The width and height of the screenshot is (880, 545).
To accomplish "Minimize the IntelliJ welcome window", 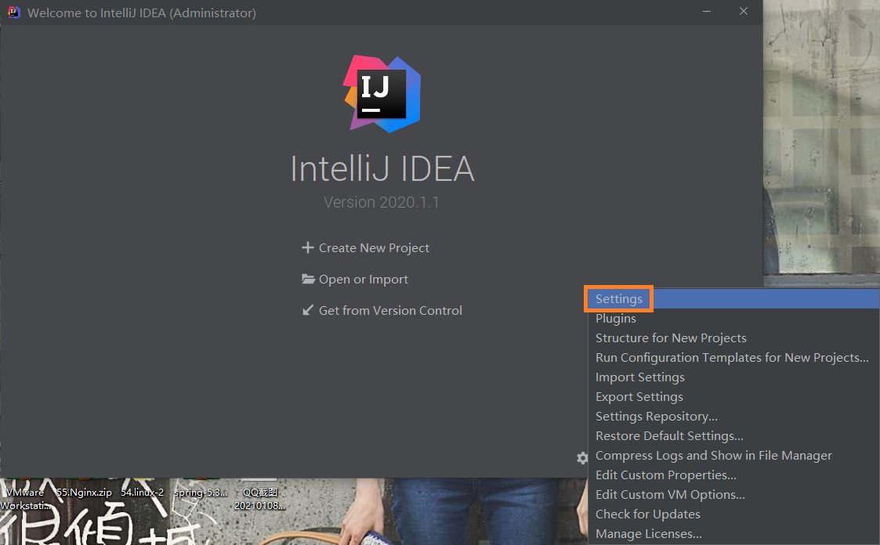I will (707, 12).
